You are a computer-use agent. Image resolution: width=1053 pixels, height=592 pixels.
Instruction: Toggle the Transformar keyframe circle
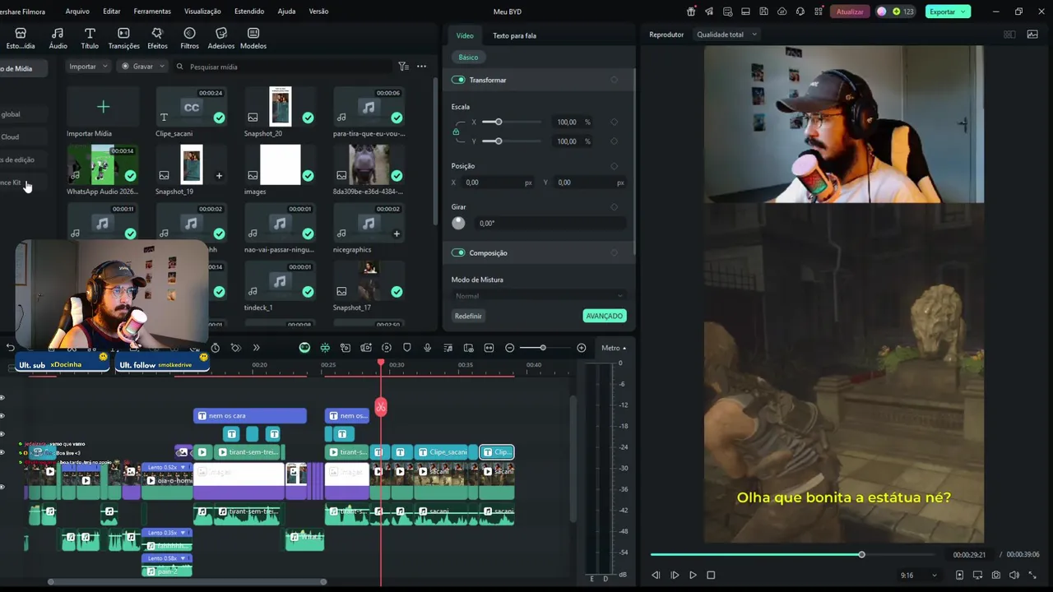[614, 80]
